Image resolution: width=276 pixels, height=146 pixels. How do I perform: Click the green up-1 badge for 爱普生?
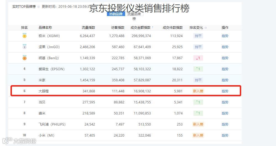click(198, 69)
